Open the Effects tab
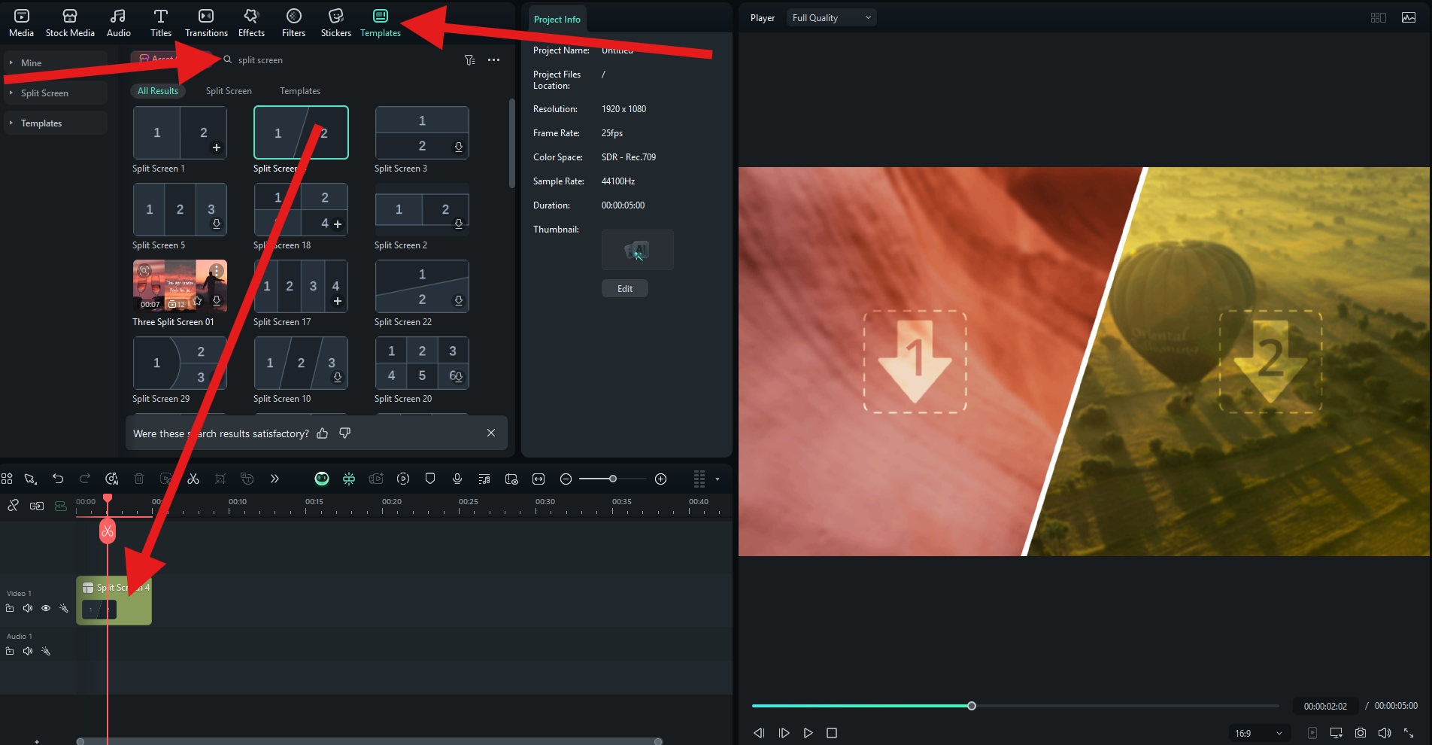Screen dimensions: 1432x745 tap(251, 23)
